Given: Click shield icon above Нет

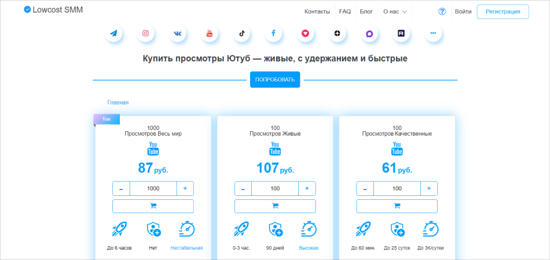Looking at the screenshot, I should point(153,229).
